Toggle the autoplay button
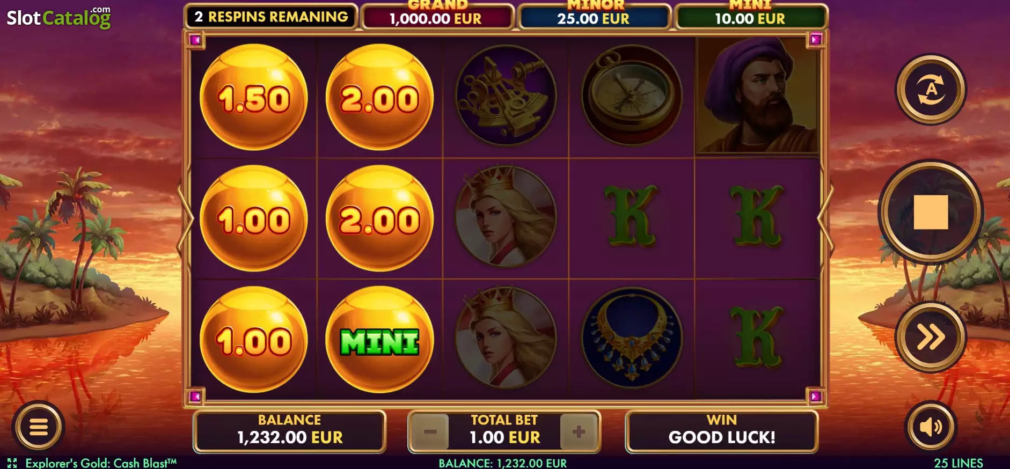The image size is (1010, 469). pyautogui.click(x=931, y=89)
